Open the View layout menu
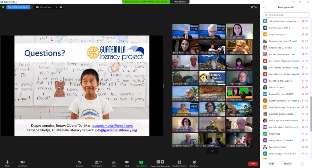This screenshot has height=168, width=312. tap(254, 7)
